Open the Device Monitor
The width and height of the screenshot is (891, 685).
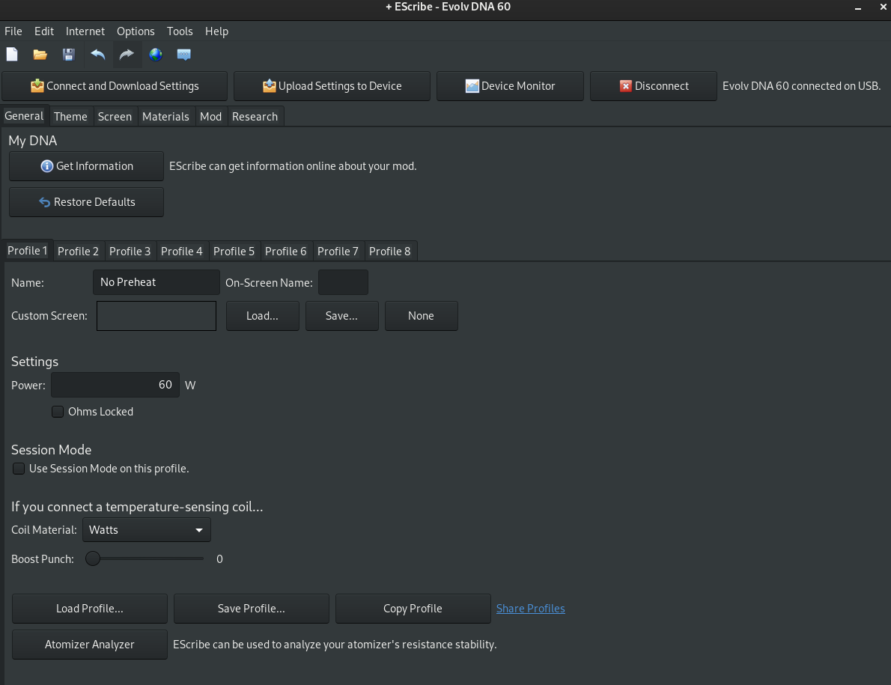point(510,86)
